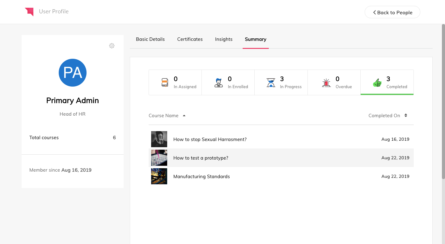Click the back chevron beside Back to People
The height and width of the screenshot is (244, 445).
[x=374, y=12]
